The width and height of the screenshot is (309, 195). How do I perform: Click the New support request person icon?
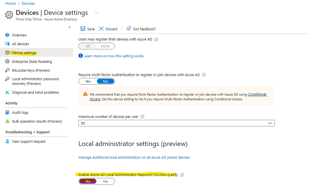point(7,141)
